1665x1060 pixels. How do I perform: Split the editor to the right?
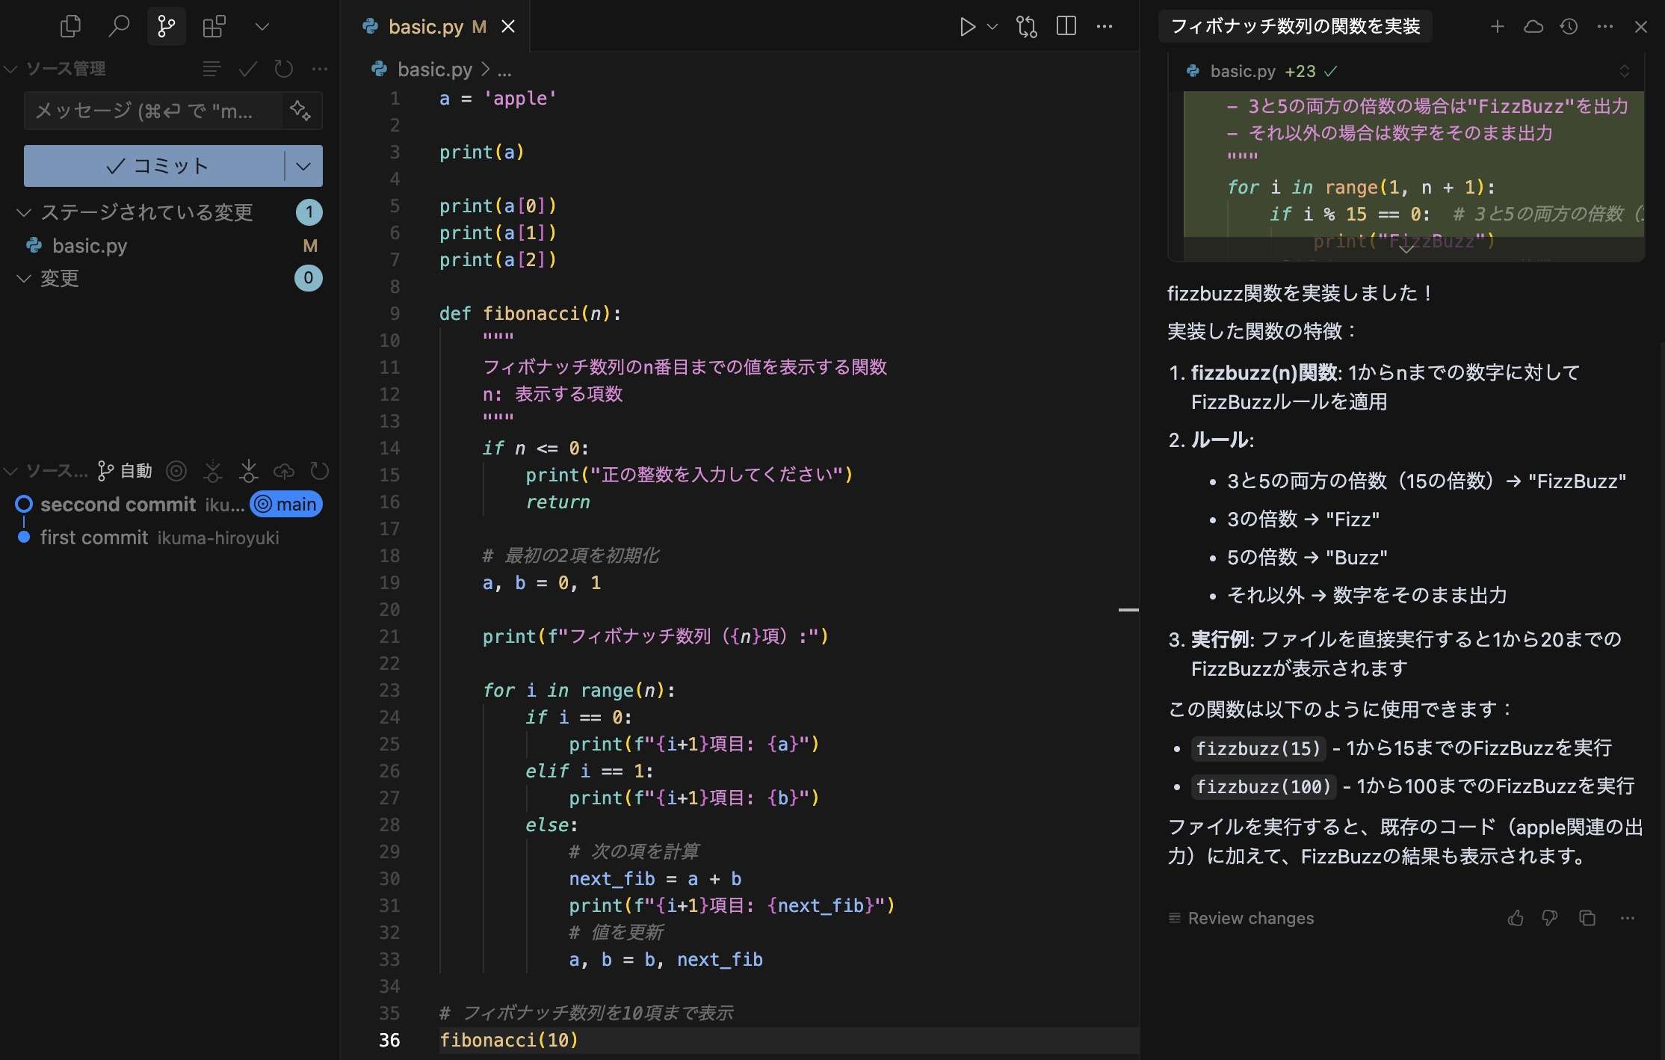(x=1066, y=27)
